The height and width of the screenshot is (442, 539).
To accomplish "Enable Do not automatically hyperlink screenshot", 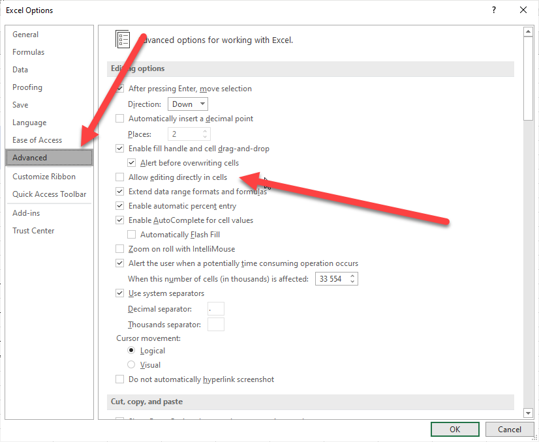I will [x=119, y=379].
